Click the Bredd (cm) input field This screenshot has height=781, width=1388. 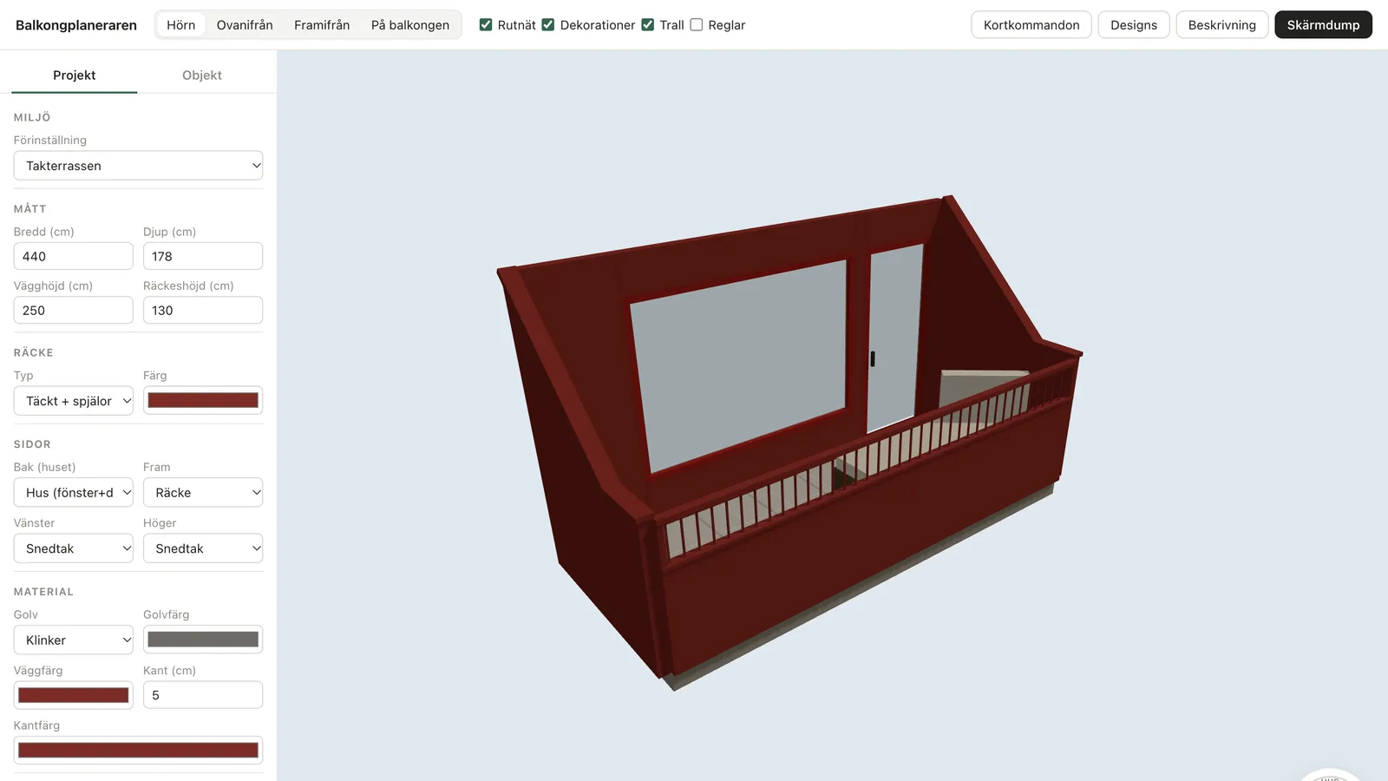pos(74,256)
